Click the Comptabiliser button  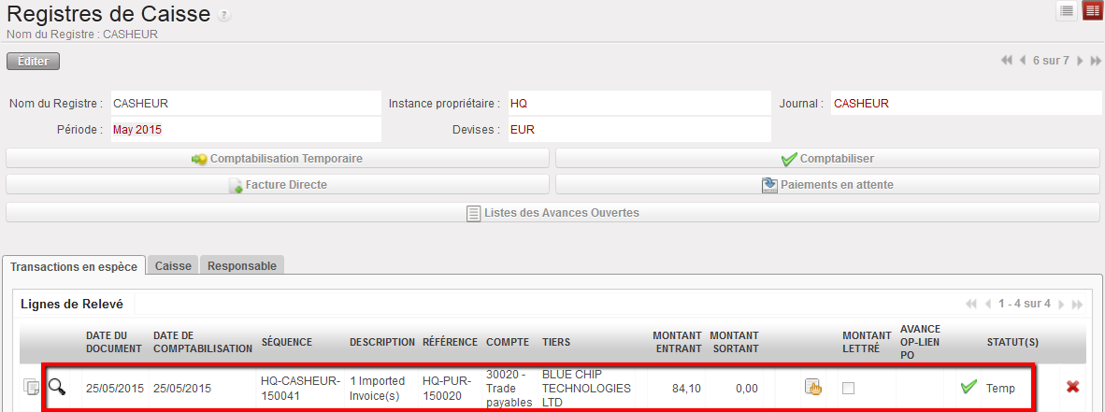point(827,159)
